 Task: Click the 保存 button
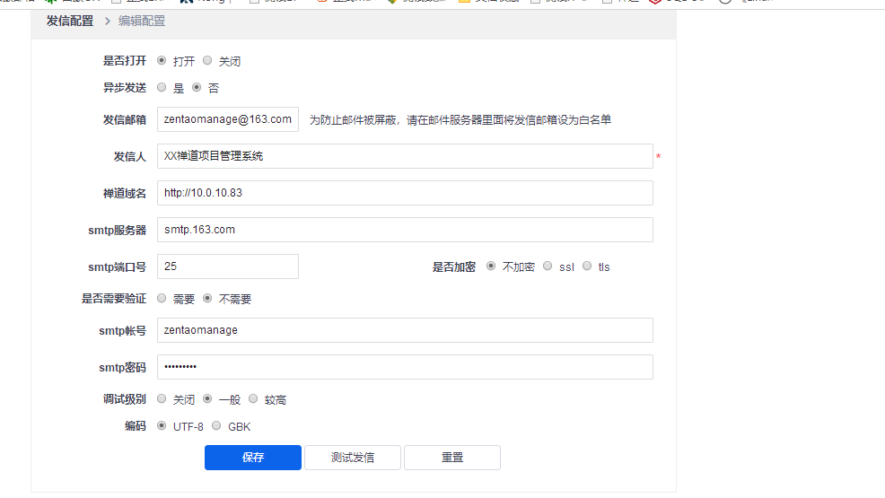[x=253, y=458]
